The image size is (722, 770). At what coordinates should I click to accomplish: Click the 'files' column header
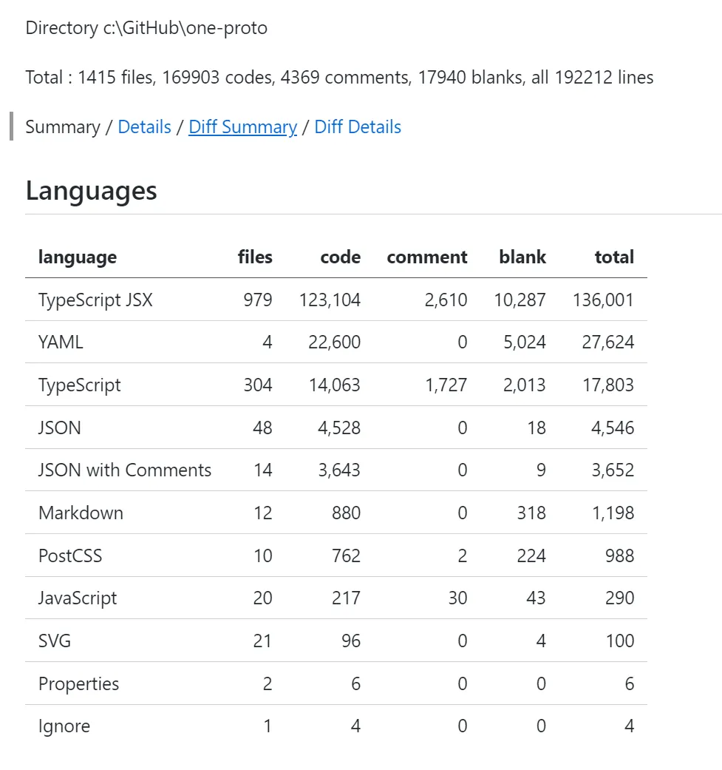(255, 257)
